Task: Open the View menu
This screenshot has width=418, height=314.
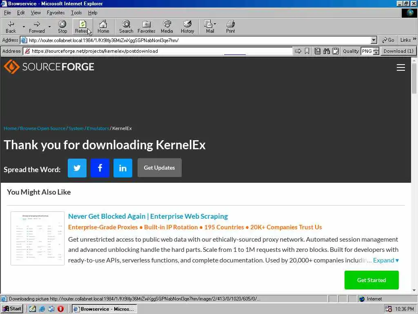Action: 36,13
